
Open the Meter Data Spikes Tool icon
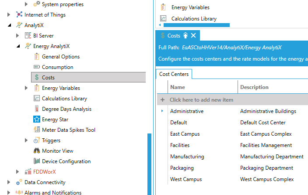(37, 130)
